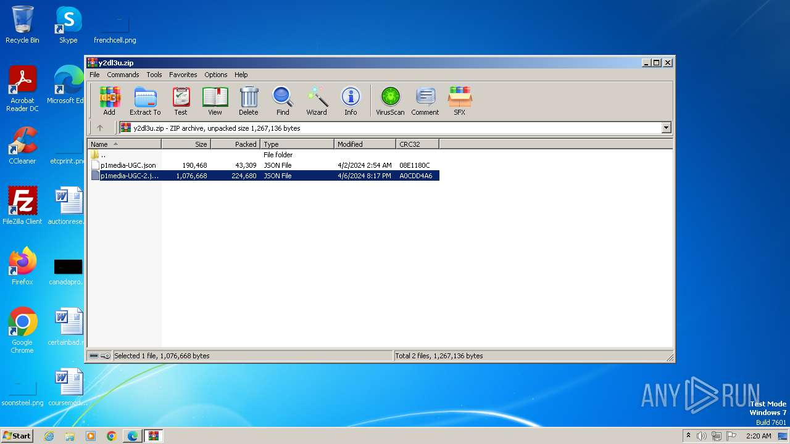790x444 pixels.
Task: Select the p1media-UGC-2.json file row
Action: (264, 176)
